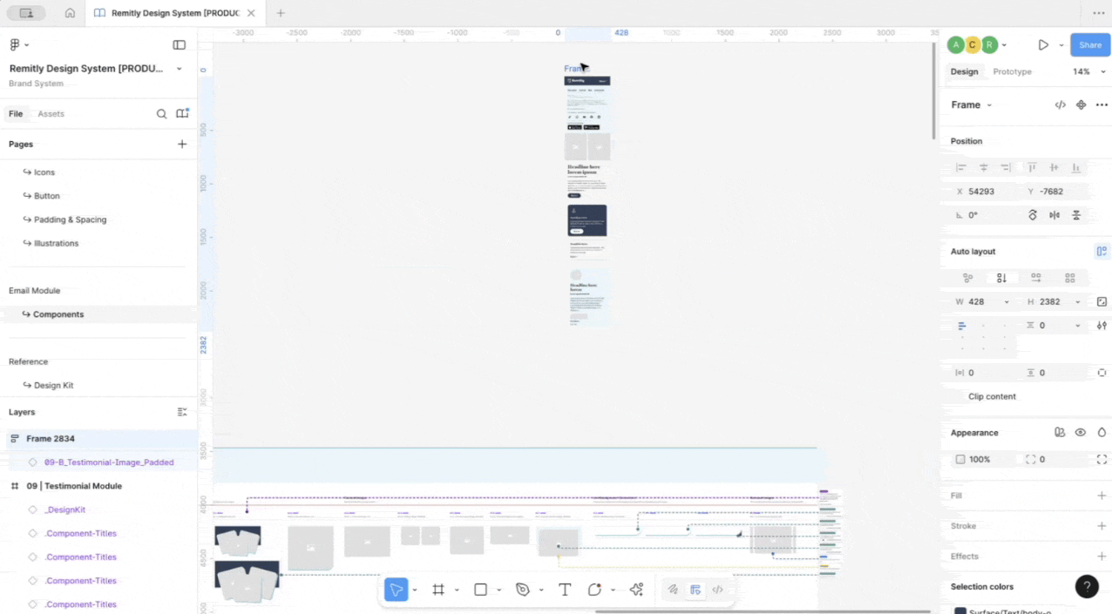This screenshot has height=614, width=1112.
Task: Search the file with magnifier icon
Action: coord(161,114)
